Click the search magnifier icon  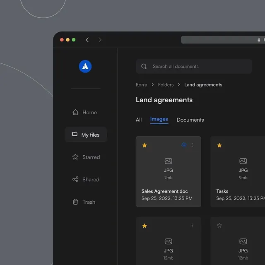coord(144,66)
